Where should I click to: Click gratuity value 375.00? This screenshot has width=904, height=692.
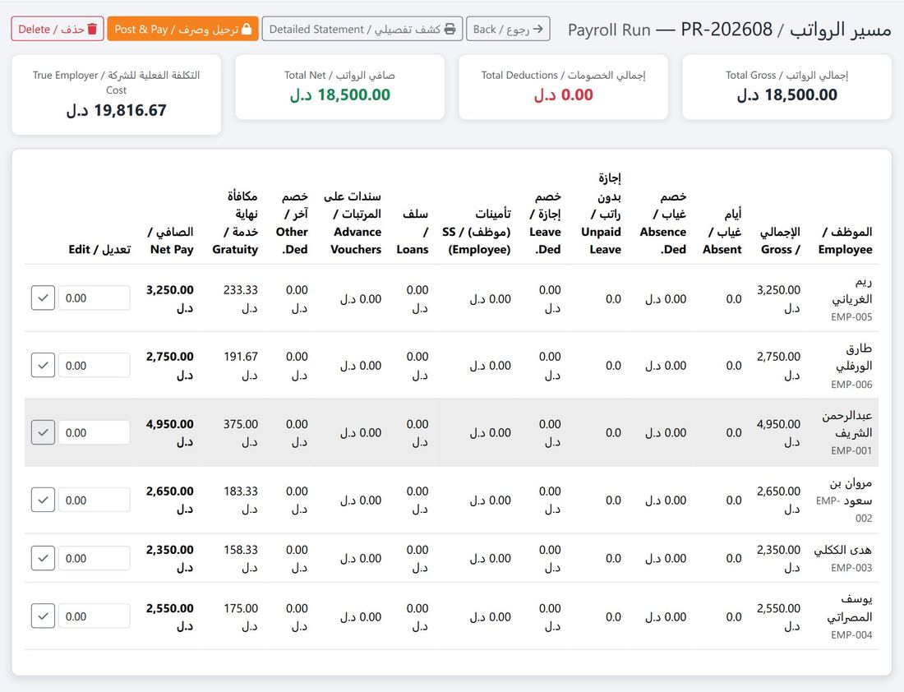pos(241,424)
